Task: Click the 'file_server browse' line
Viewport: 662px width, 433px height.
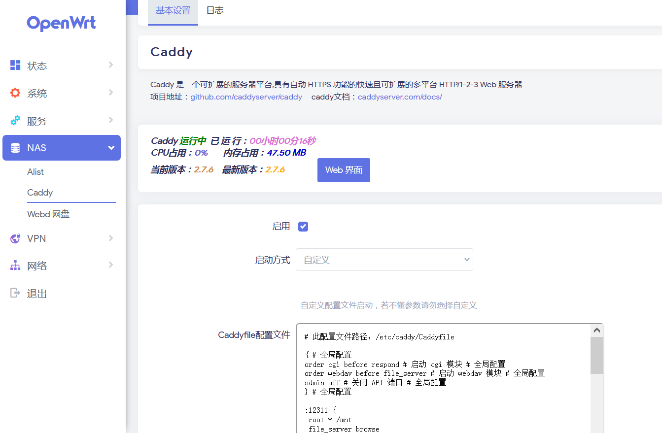Action: pyautogui.click(x=344, y=429)
